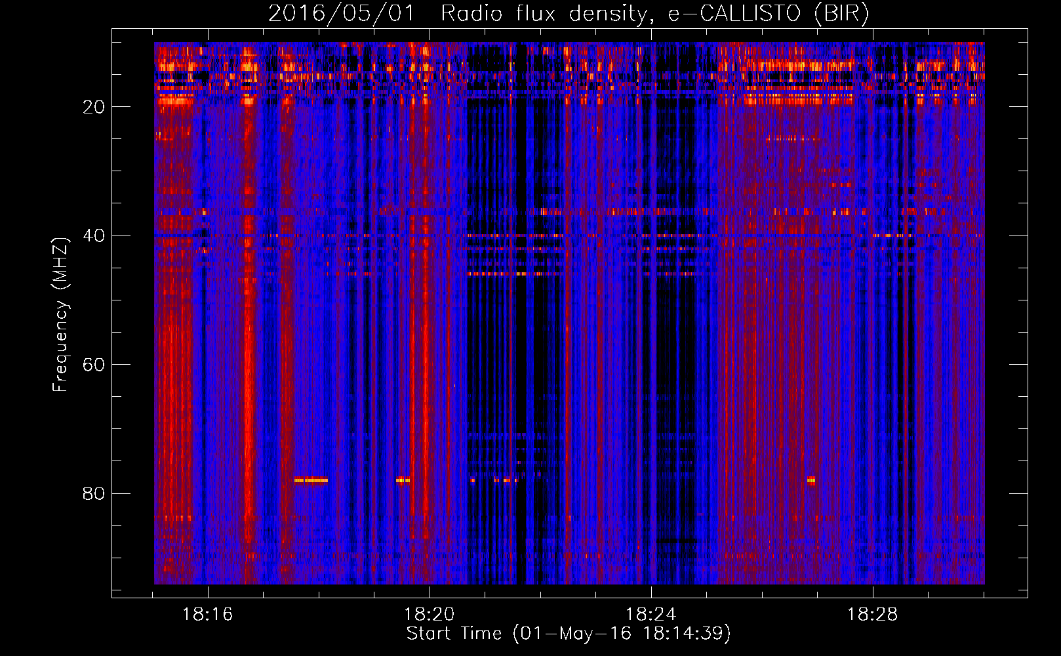This screenshot has width=1061, height=656.
Task: Click the '80' frequency tick label
Action: [x=94, y=494]
